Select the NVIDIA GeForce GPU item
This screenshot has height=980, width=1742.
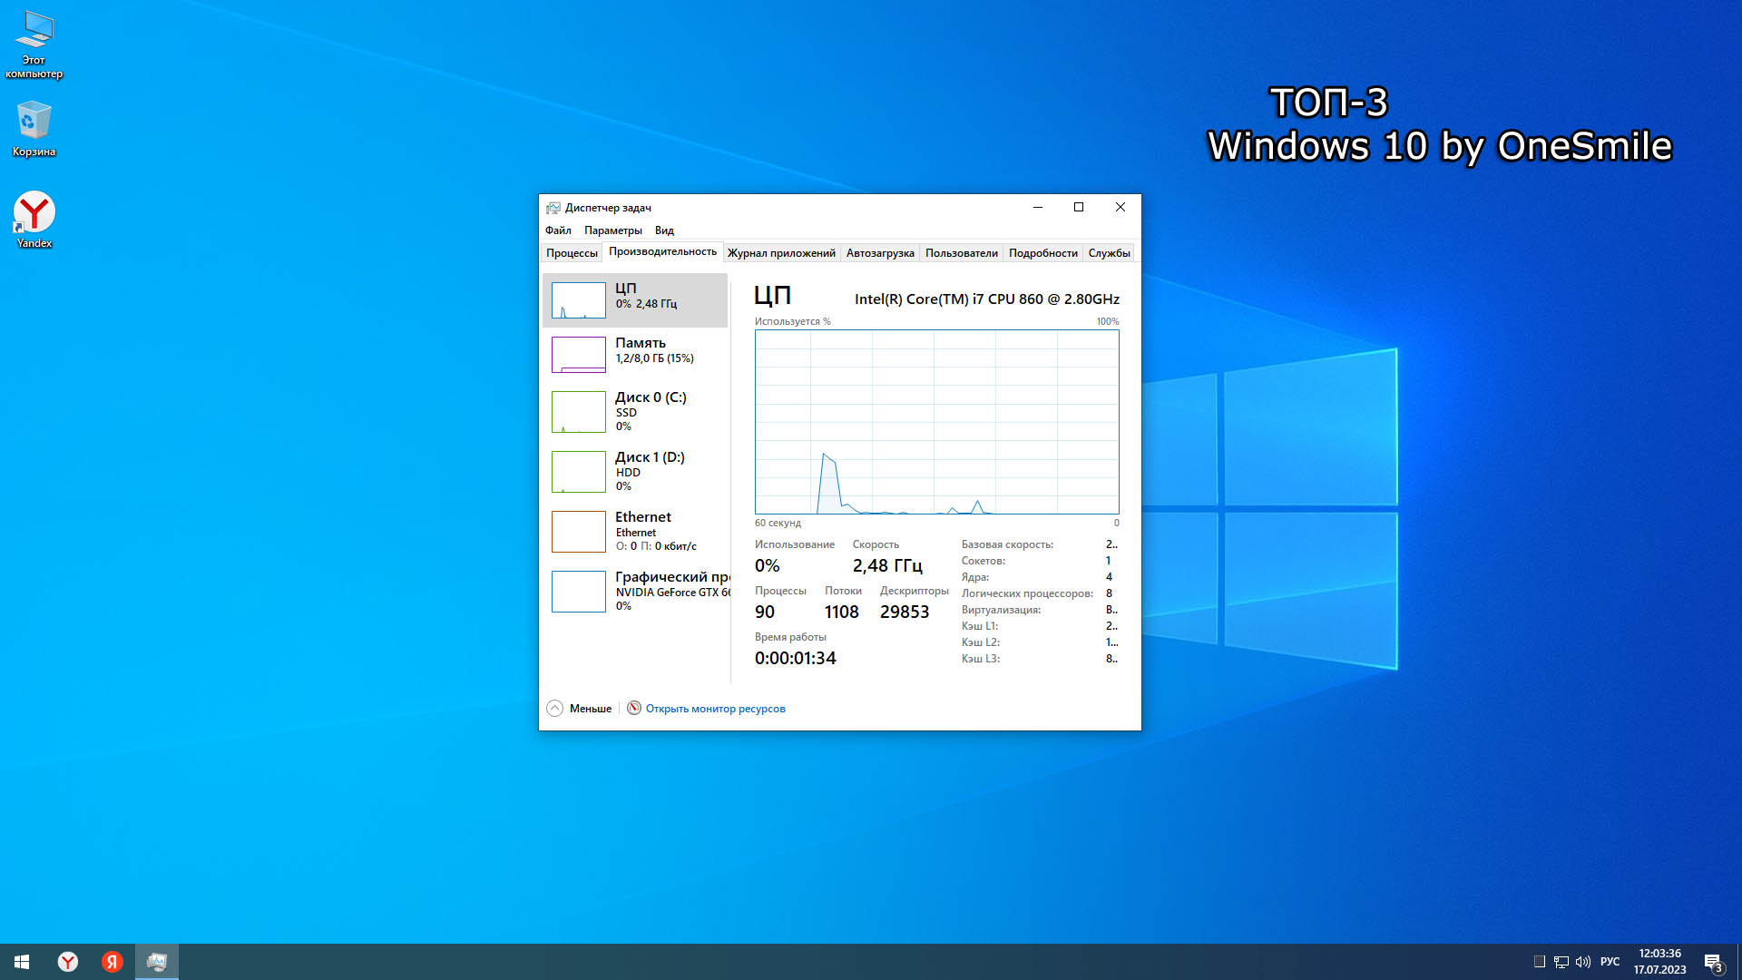click(635, 591)
